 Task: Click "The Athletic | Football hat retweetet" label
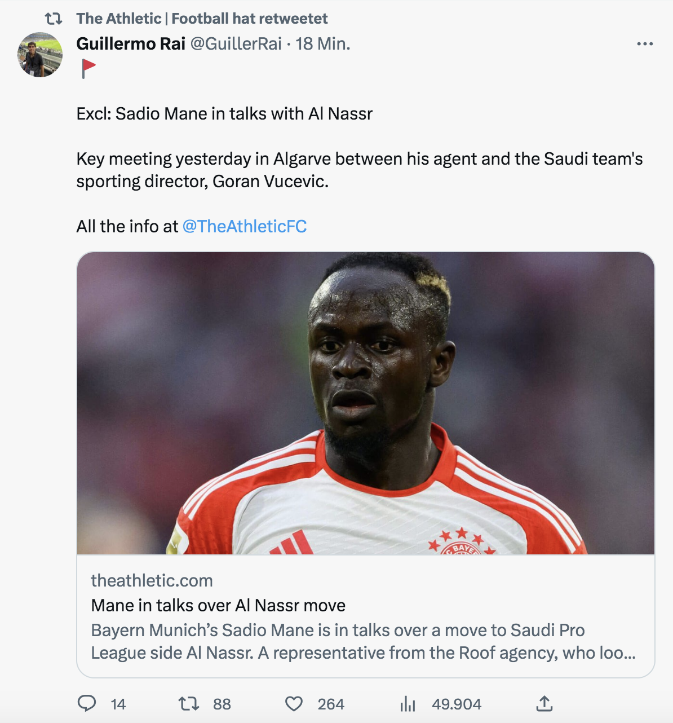pyautogui.click(x=202, y=19)
